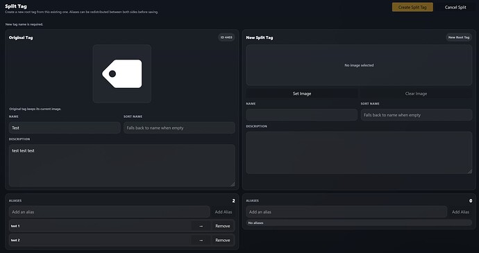The height and width of the screenshot is (253, 479).
Task: Focus the Original Tag 'Add an alias' input
Action: [x=110, y=212]
